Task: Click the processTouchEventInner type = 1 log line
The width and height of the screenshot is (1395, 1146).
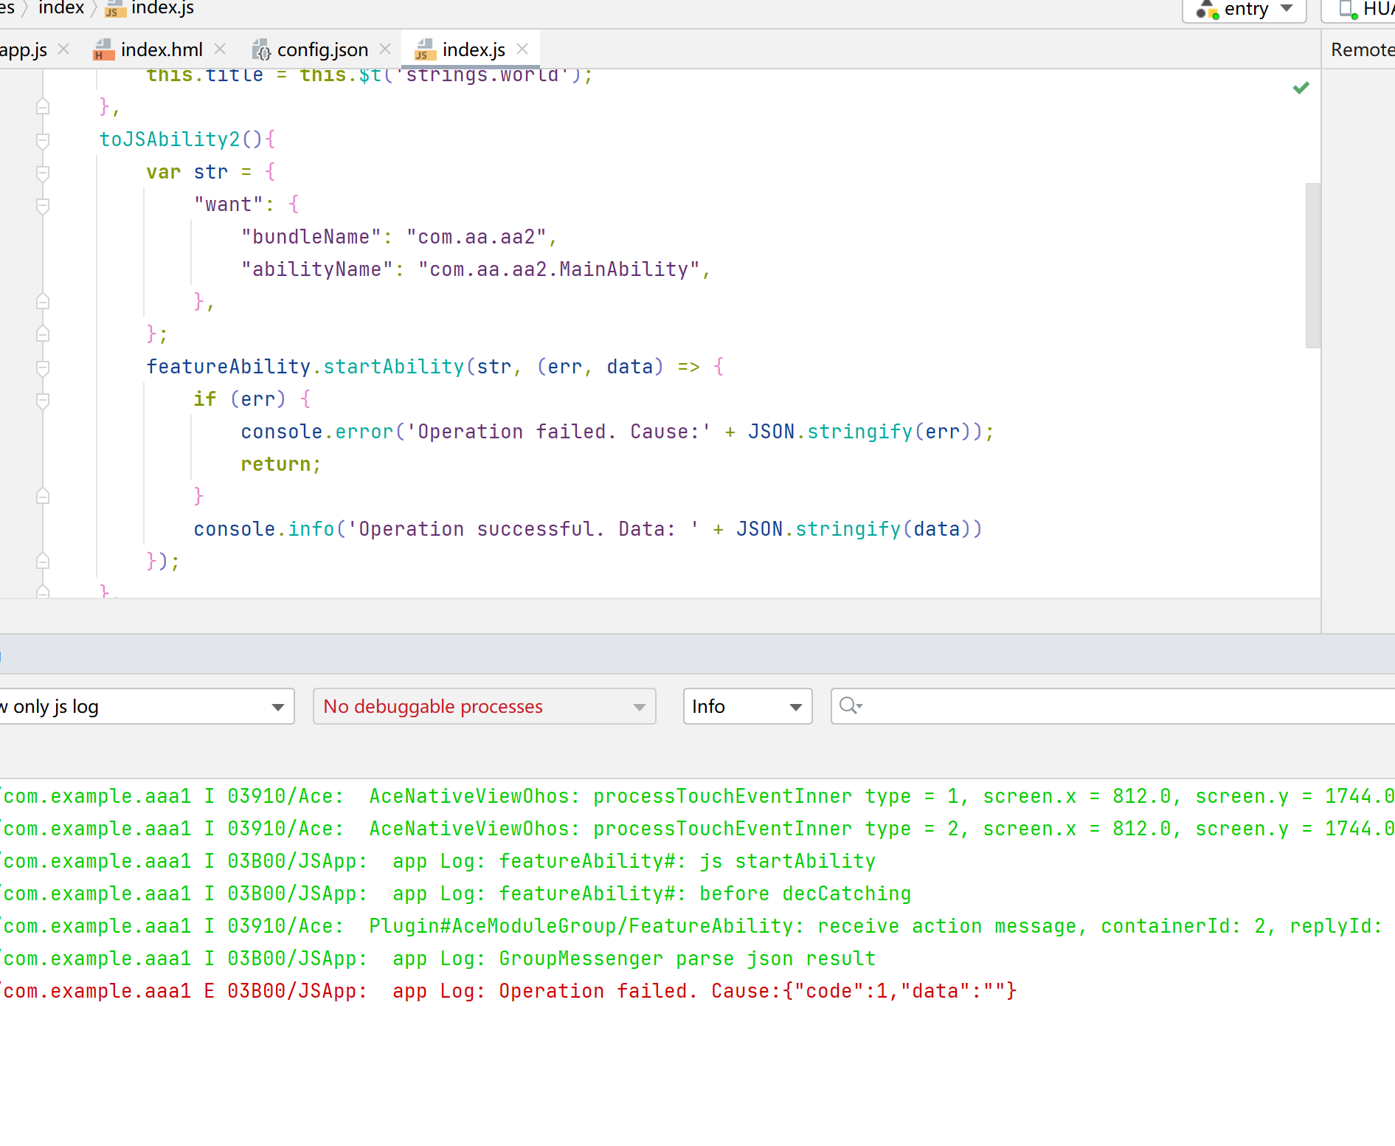Action: click(x=697, y=796)
